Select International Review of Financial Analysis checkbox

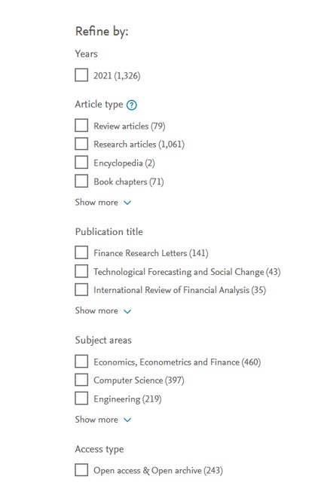(81, 290)
